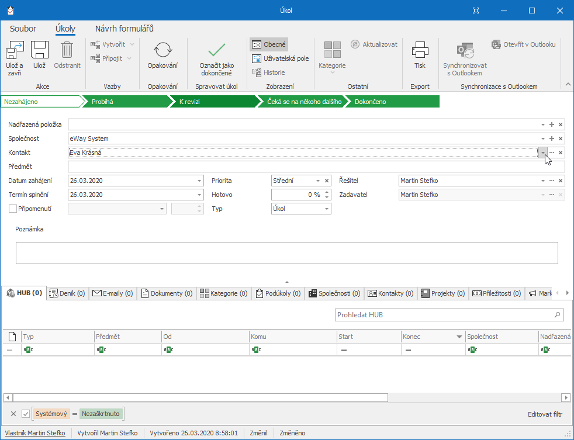Clear the Společnost field with X icon
Image resolution: width=574 pixels, height=440 pixels.
(x=561, y=138)
